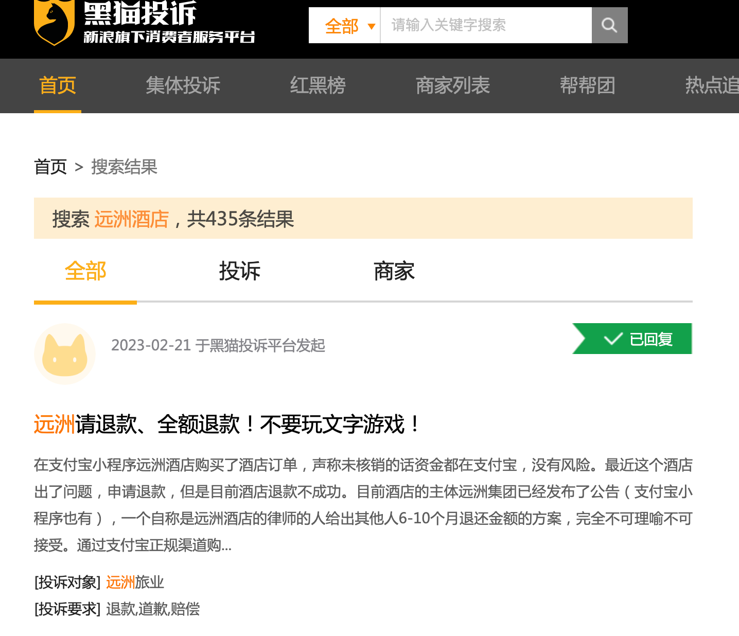The image size is (739, 636).
Task: Navigate to 商家列表
Action: tap(453, 85)
